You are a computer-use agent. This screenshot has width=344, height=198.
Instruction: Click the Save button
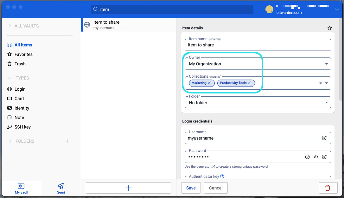click(x=191, y=188)
